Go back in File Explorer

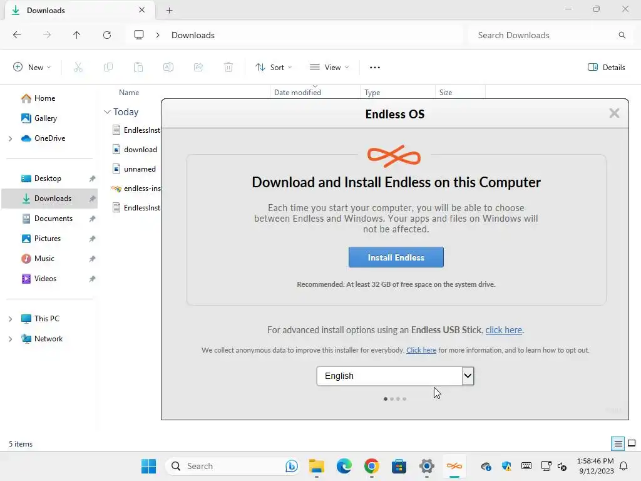tap(17, 35)
